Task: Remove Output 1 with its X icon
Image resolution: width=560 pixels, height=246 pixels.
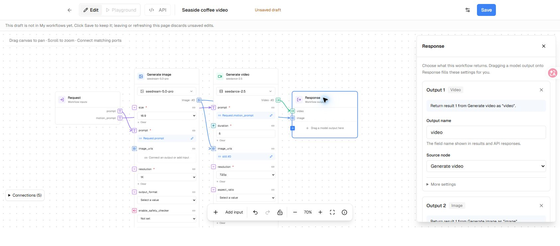Action: 541,90
